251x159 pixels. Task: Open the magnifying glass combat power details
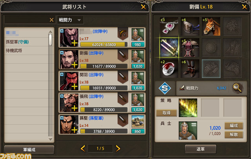point(237,88)
